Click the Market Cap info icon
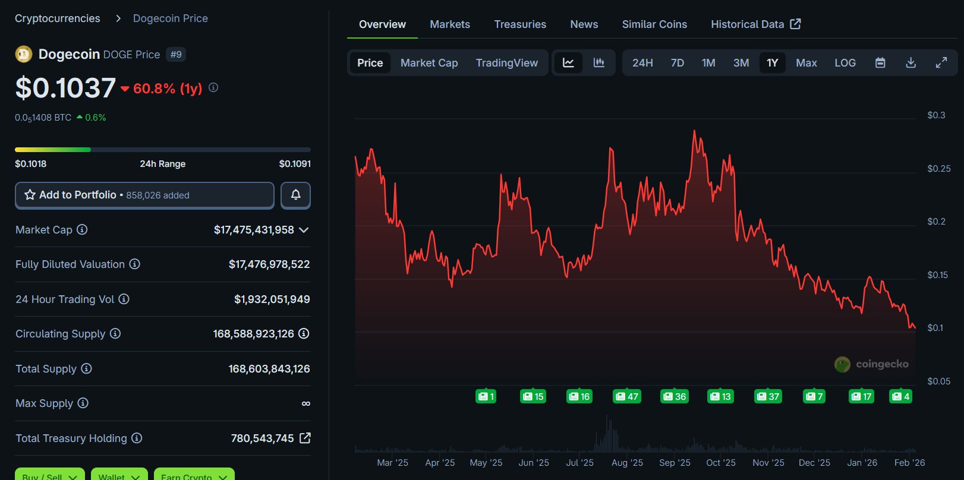Image resolution: width=964 pixels, height=480 pixels. pos(82,229)
